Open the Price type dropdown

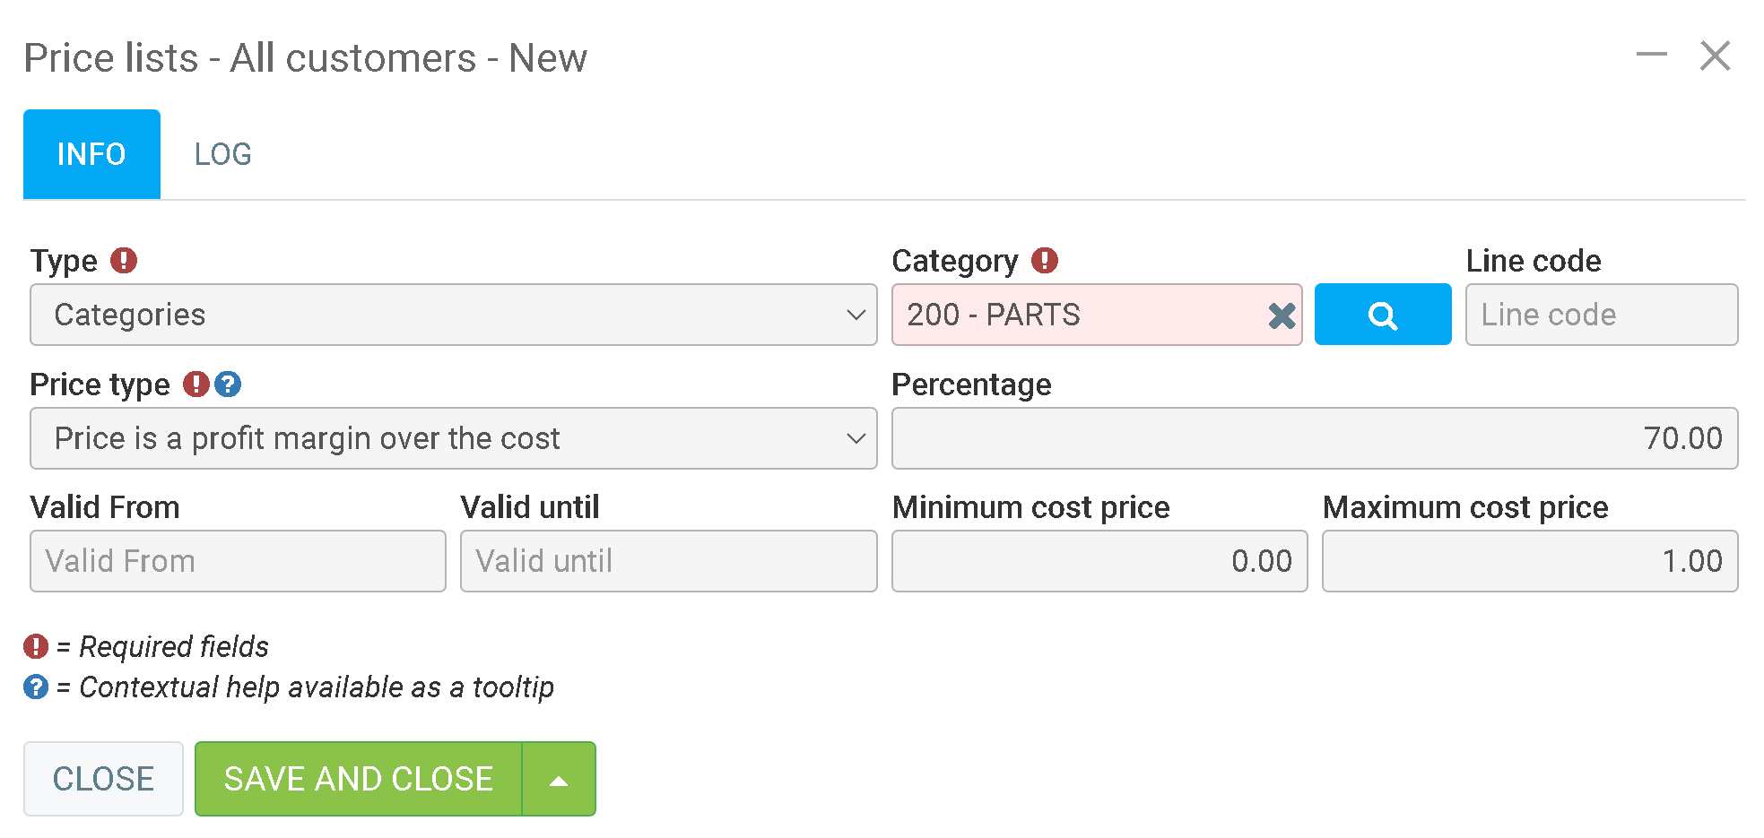[453, 438]
